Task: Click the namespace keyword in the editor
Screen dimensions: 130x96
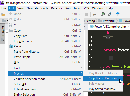Action: tap(109, 50)
